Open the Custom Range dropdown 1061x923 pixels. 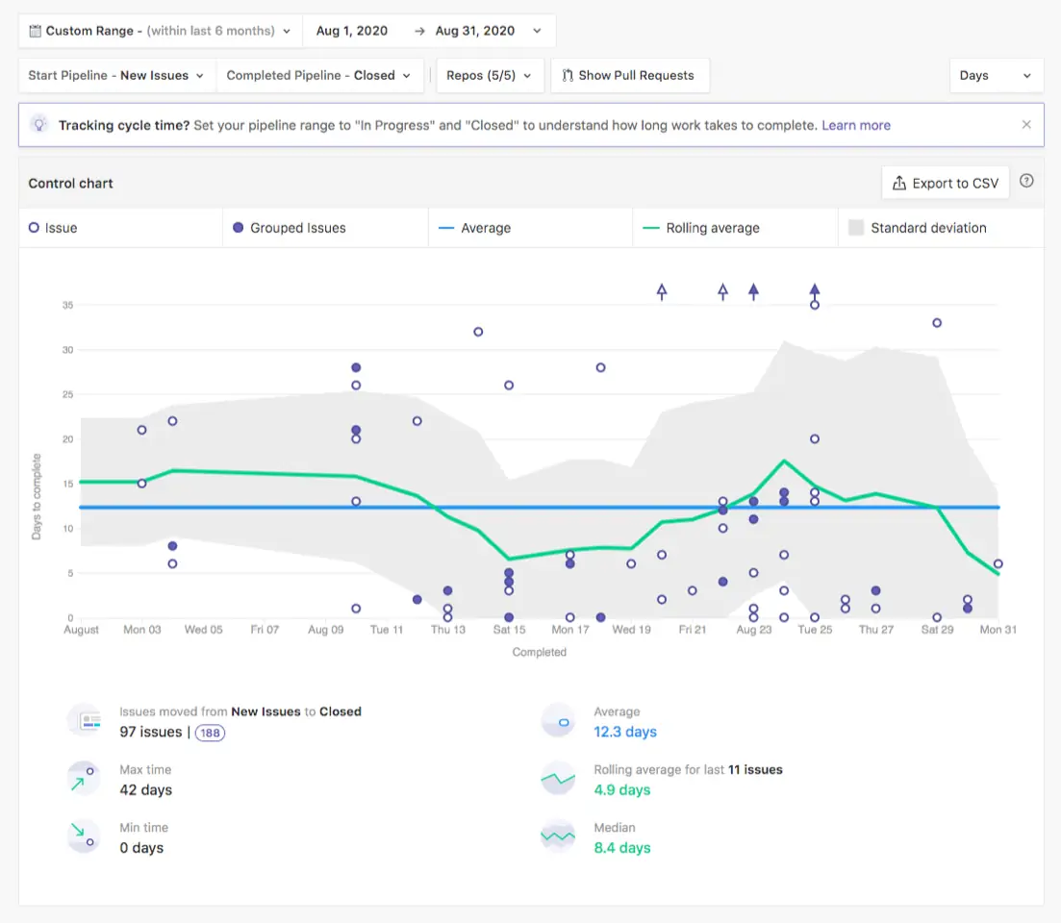[160, 31]
